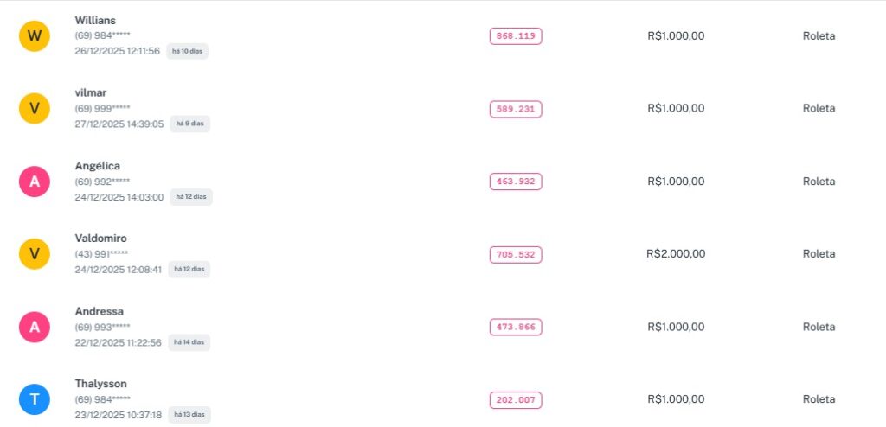Click Valdomiro's yellow V avatar icon
Viewport: 886px width, 427px height.
click(35, 254)
